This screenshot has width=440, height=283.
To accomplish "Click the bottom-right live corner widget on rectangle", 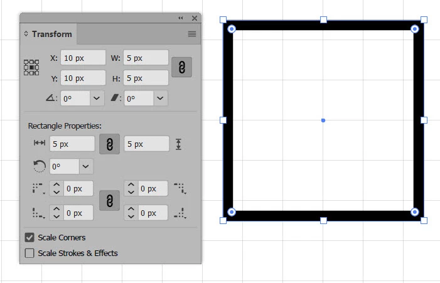I will click(x=415, y=212).
